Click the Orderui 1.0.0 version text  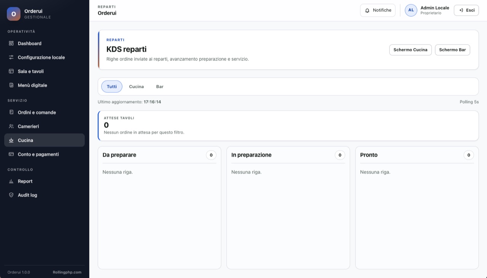pyautogui.click(x=19, y=272)
